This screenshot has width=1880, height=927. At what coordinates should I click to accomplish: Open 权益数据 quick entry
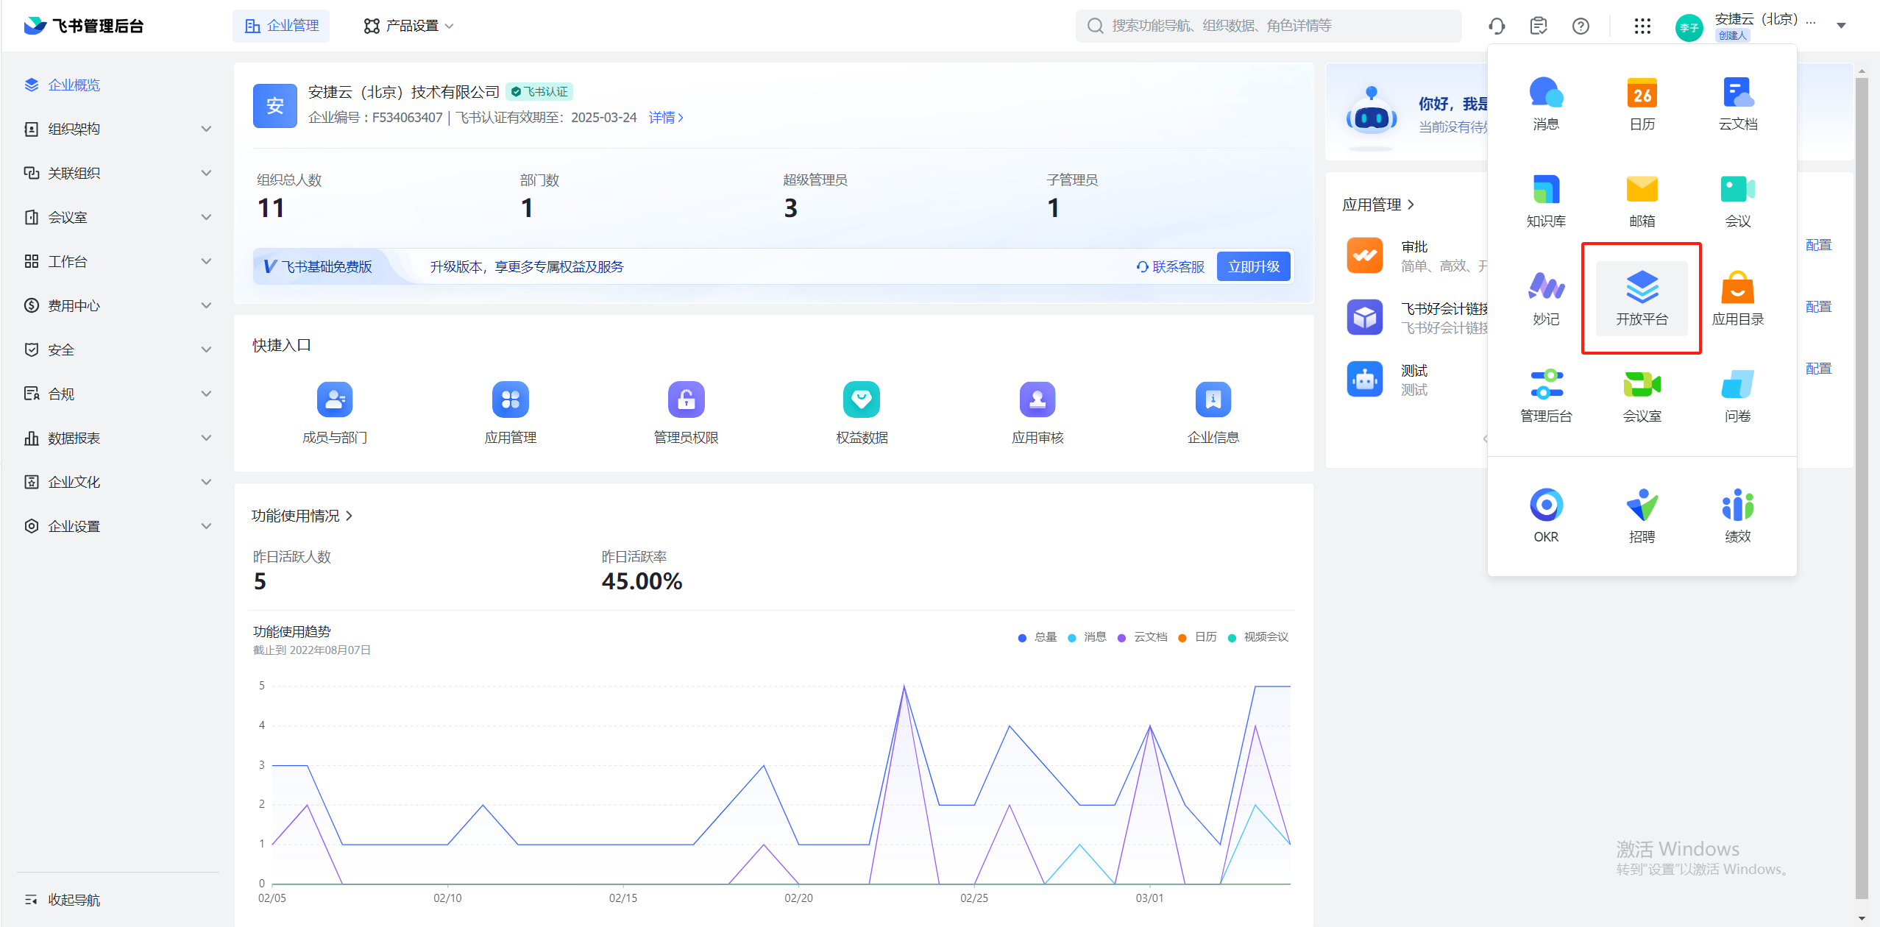862,413
